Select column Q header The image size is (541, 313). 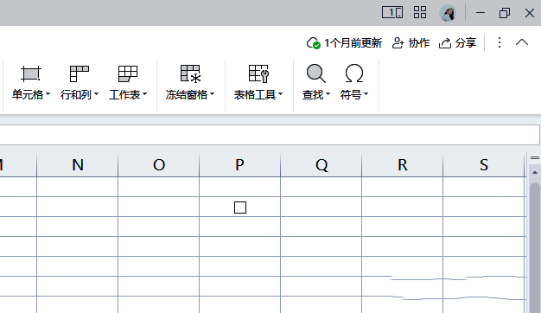pos(321,165)
